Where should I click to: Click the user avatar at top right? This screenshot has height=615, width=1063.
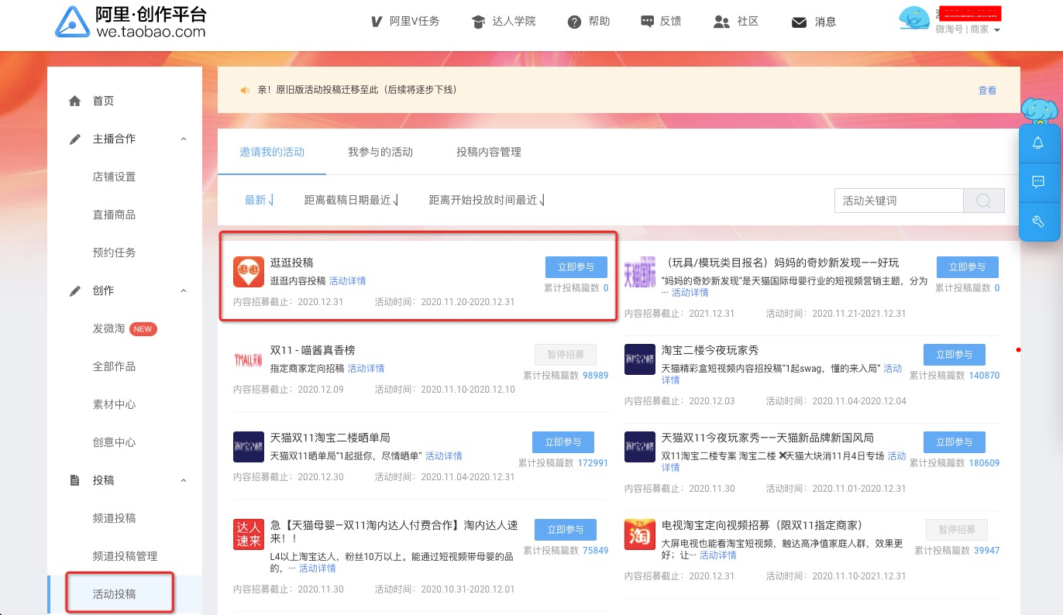pos(914,19)
